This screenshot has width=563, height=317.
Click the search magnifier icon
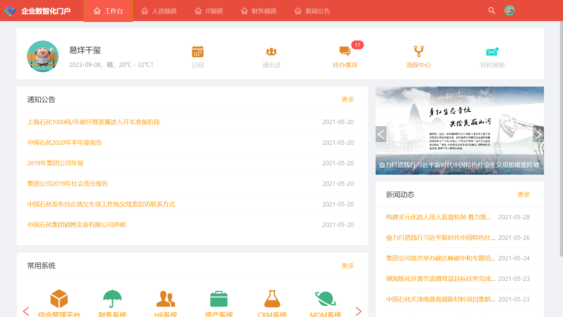(492, 11)
